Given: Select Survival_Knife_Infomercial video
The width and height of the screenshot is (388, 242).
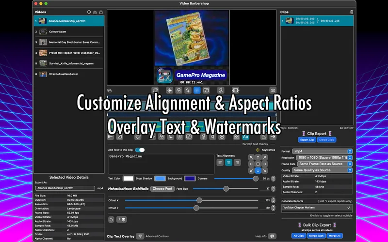Looking at the screenshot, I should coord(69,63).
